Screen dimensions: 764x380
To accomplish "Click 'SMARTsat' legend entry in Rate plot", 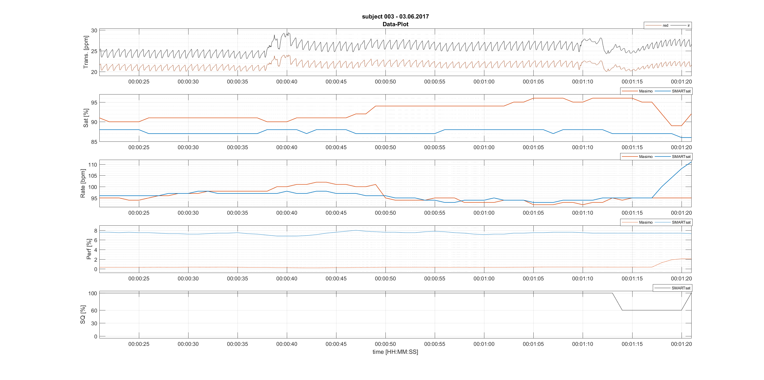I will 681,157.
